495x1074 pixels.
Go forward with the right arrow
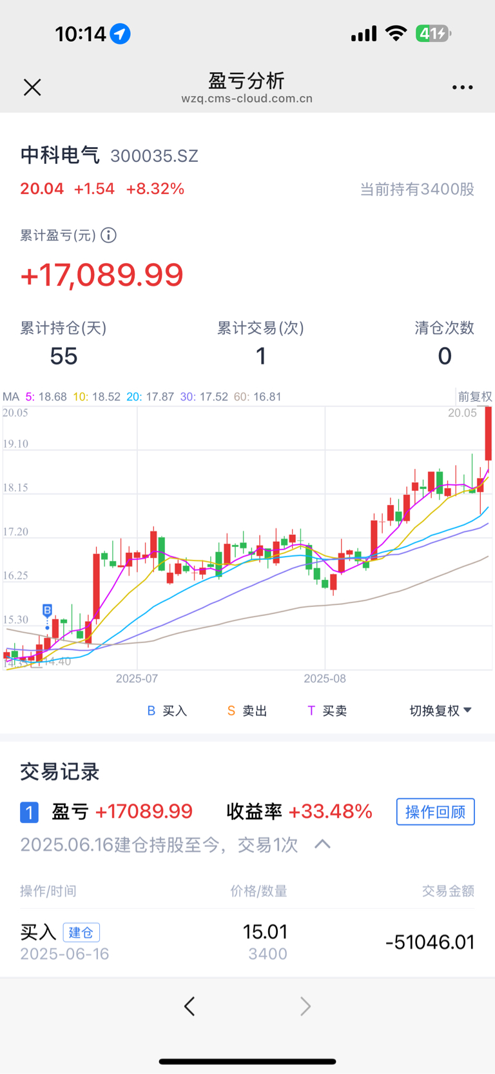tap(306, 1006)
